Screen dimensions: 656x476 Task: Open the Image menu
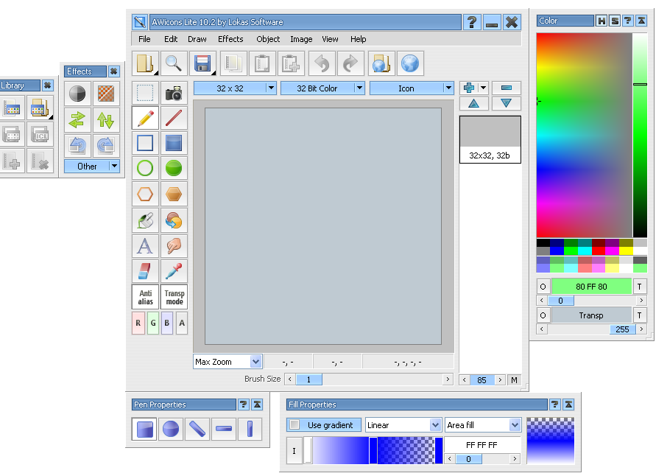coord(301,39)
